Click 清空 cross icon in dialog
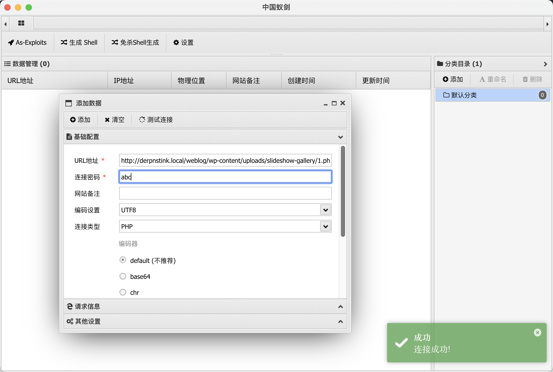Screen dimensions: 553x372 coord(107,120)
